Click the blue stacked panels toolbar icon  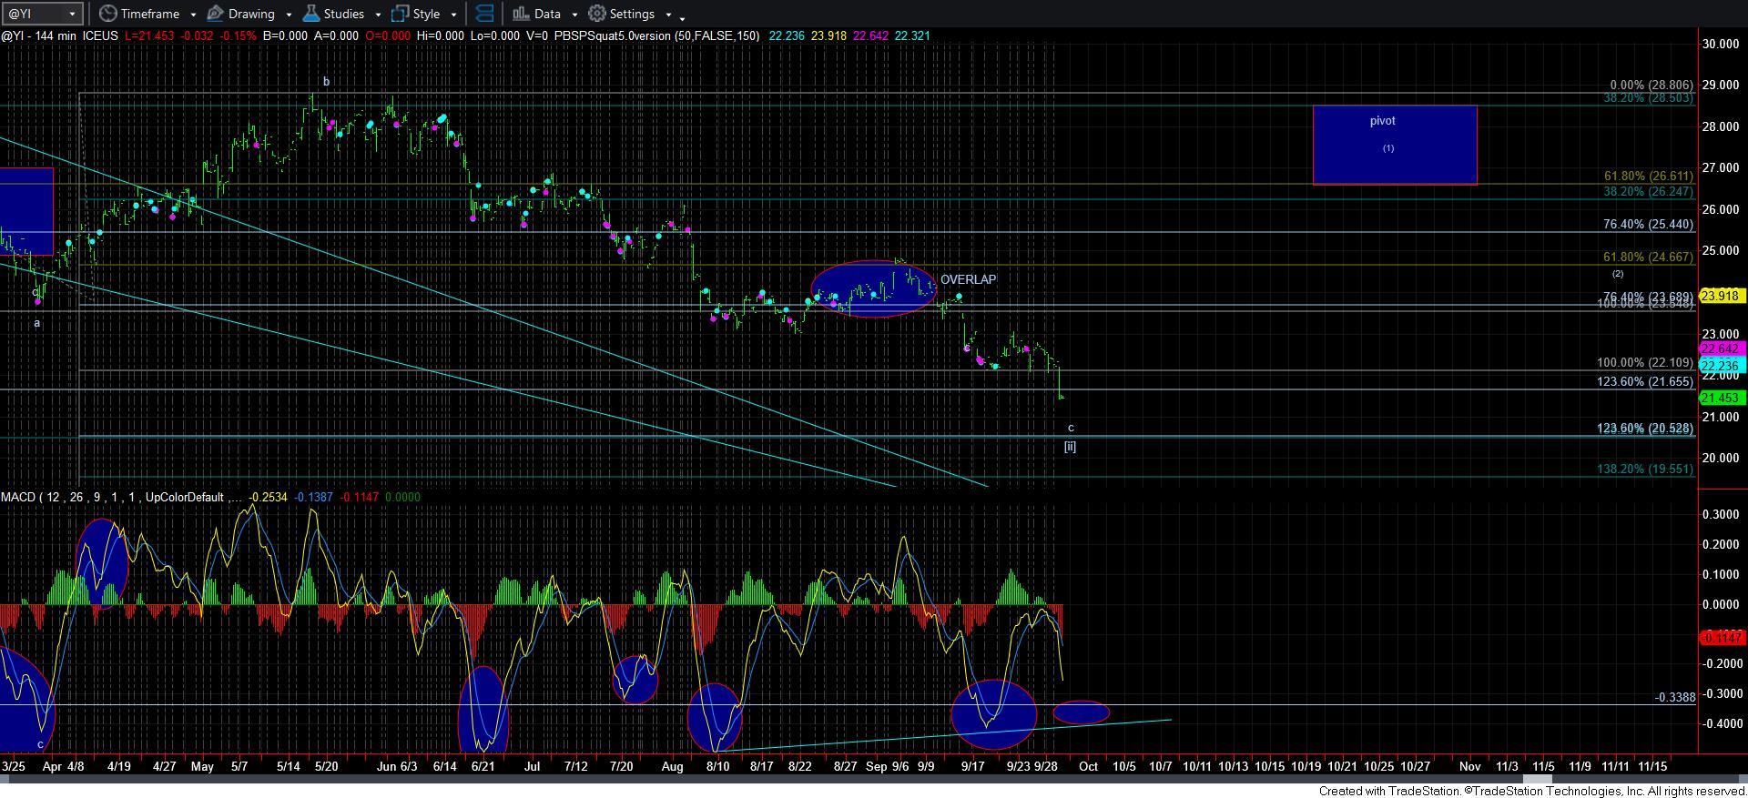(x=484, y=14)
